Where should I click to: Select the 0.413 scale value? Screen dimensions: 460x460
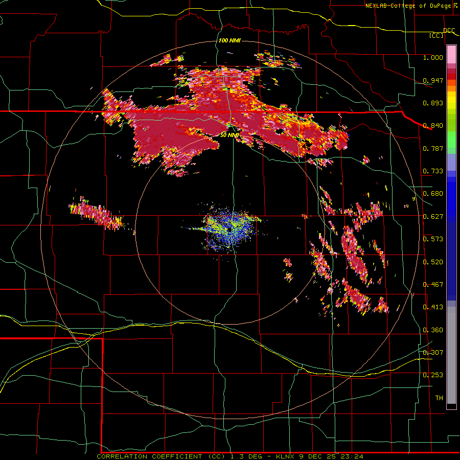tap(433, 307)
